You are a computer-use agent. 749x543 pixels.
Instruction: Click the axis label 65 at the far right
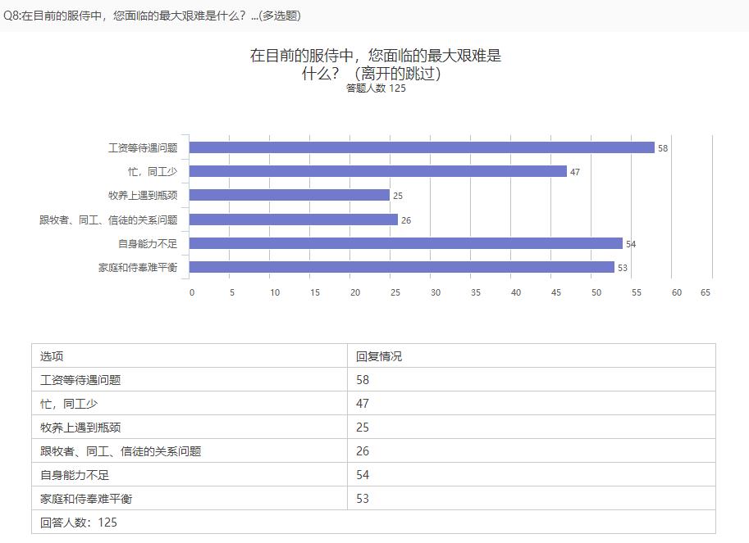point(706,292)
